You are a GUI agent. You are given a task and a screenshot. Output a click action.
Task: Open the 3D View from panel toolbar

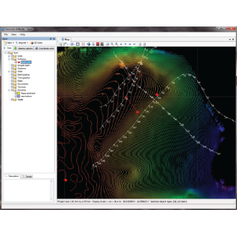tap(37, 43)
